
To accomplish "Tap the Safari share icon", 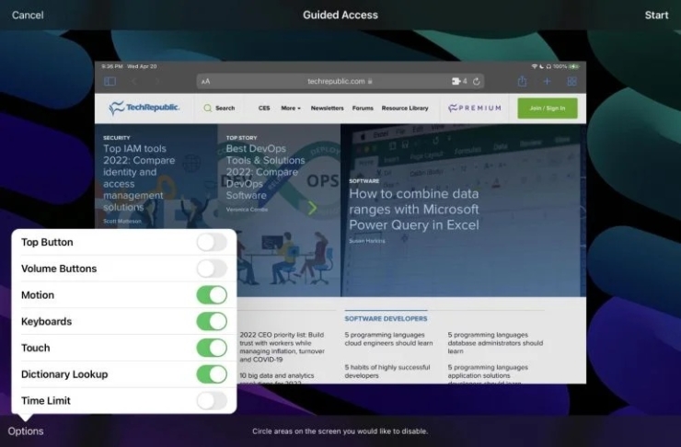I will pyautogui.click(x=522, y=81).
